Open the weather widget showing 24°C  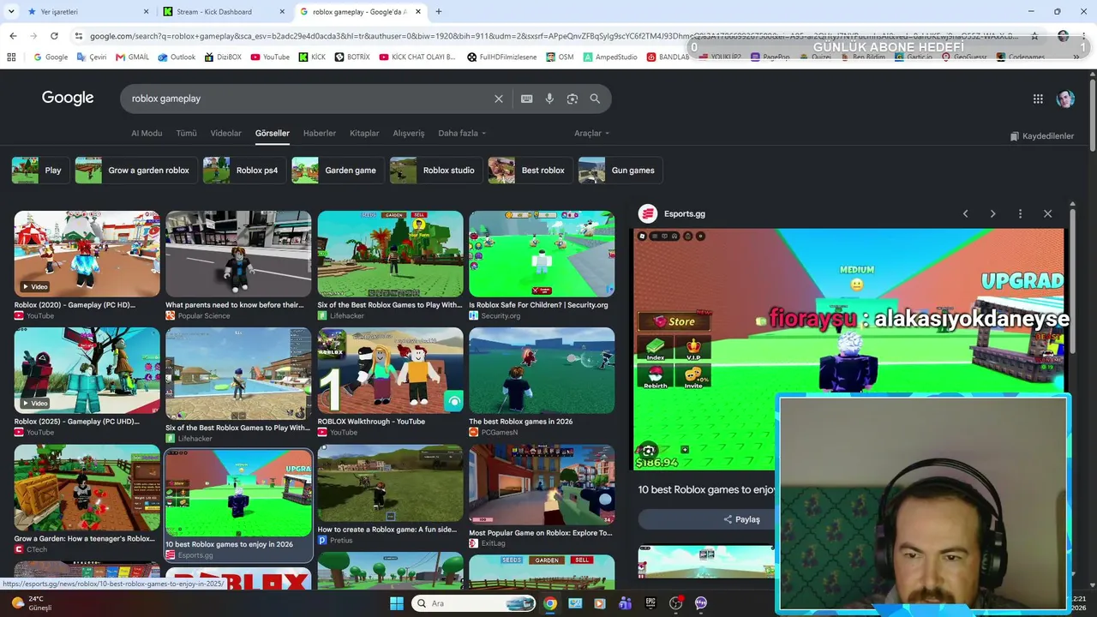point(31,603)
